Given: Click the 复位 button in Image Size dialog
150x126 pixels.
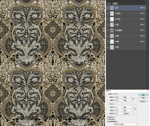Looking at the screenshot, I should (x=143, y=98).
